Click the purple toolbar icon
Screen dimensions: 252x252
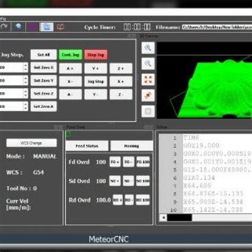(x=32, y=27)
